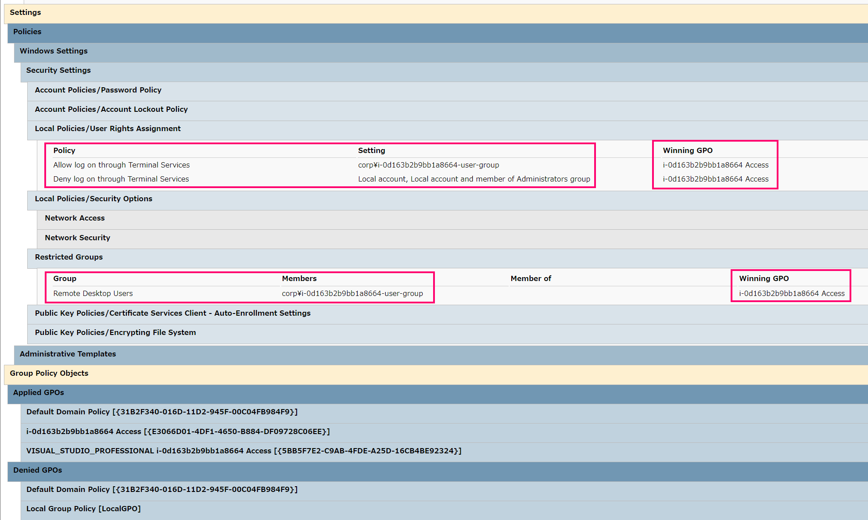Click Deny log on through Terminal Services policy
The image size is (868, 520).
click(x=121, y=179)
